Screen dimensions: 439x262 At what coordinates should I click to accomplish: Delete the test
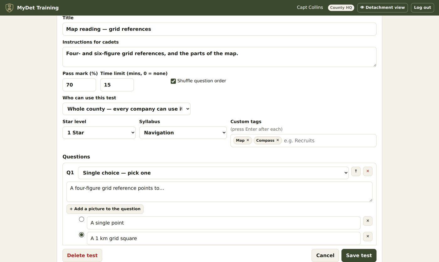(82, 255)
